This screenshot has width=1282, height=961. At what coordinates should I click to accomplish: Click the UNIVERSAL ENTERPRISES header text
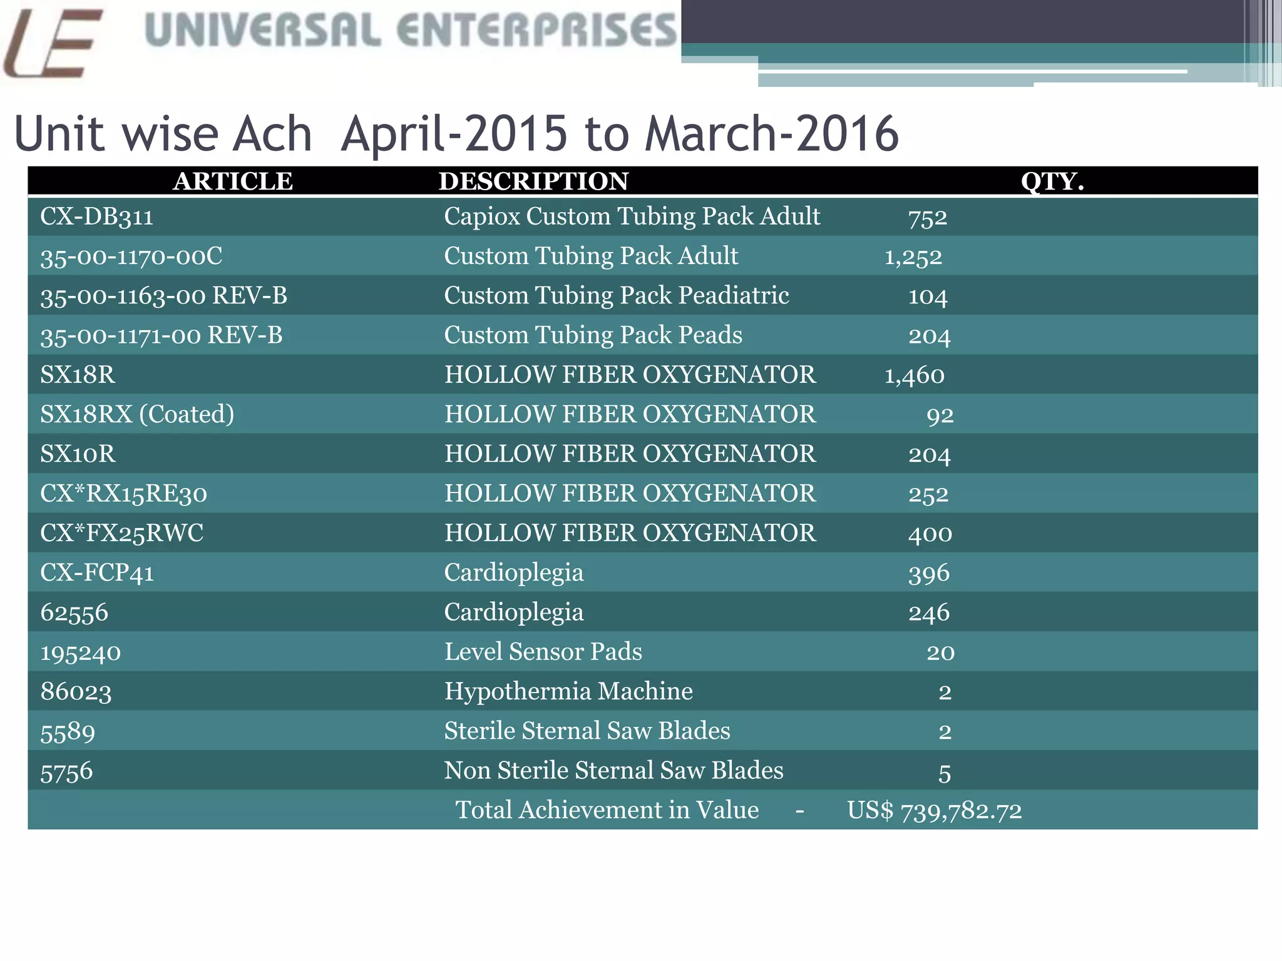[x=411, y=31]
